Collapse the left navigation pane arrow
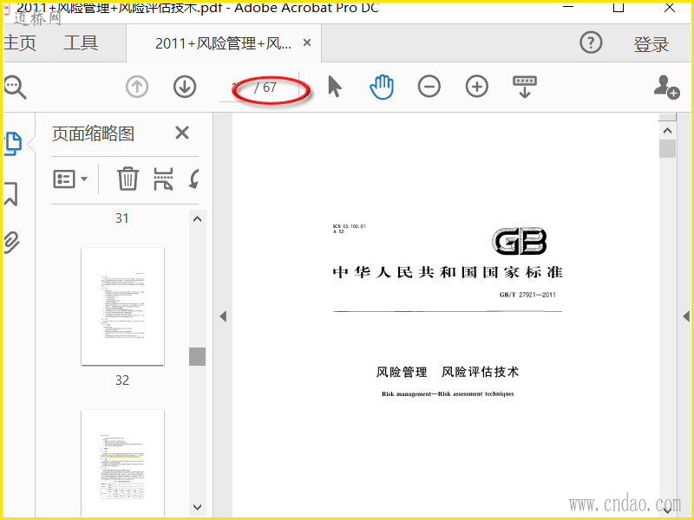Viewport: 694px width, 520px height. 223,316
